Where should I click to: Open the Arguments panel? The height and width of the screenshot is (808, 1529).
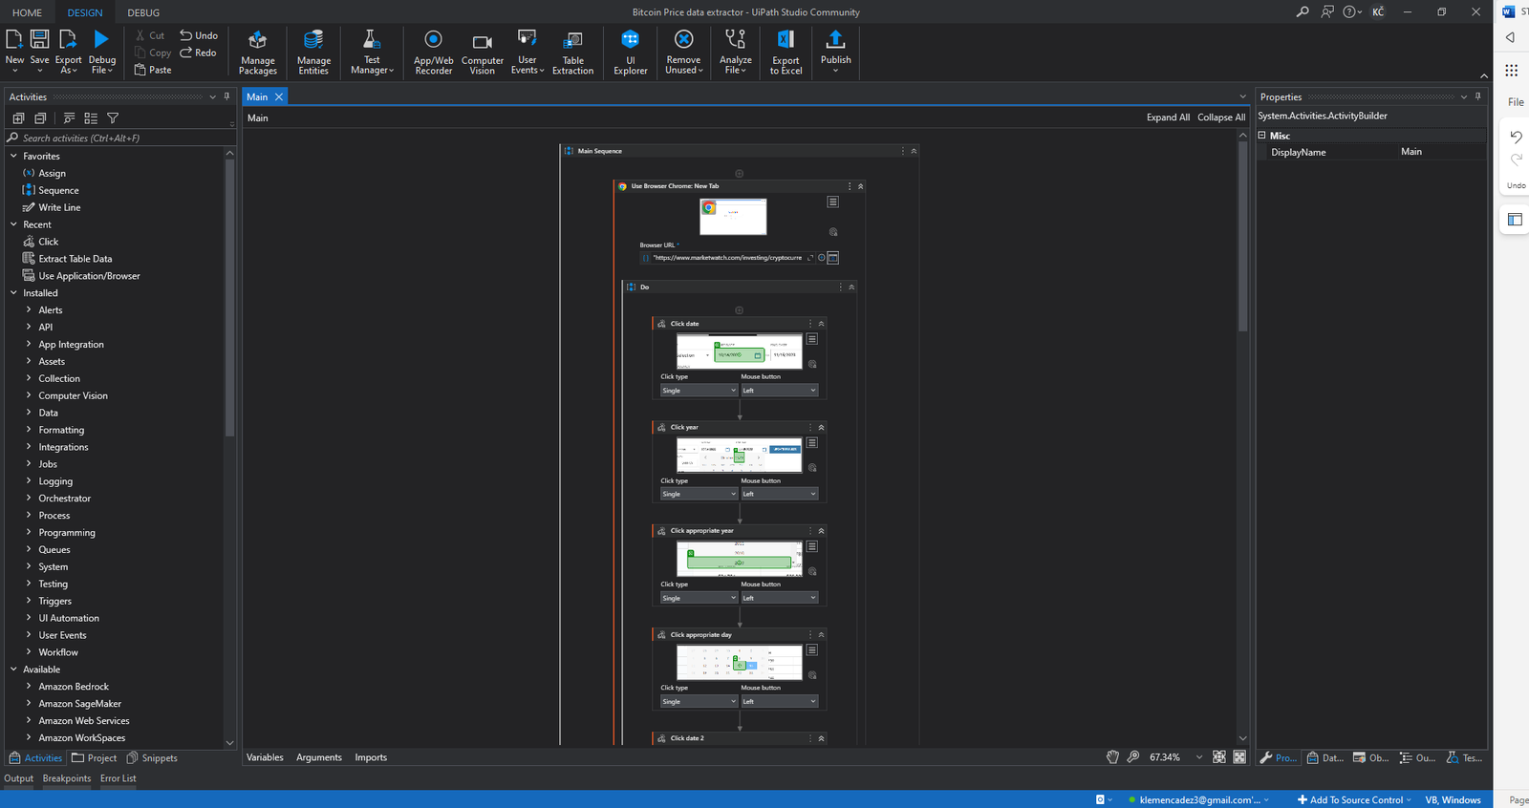318,757
